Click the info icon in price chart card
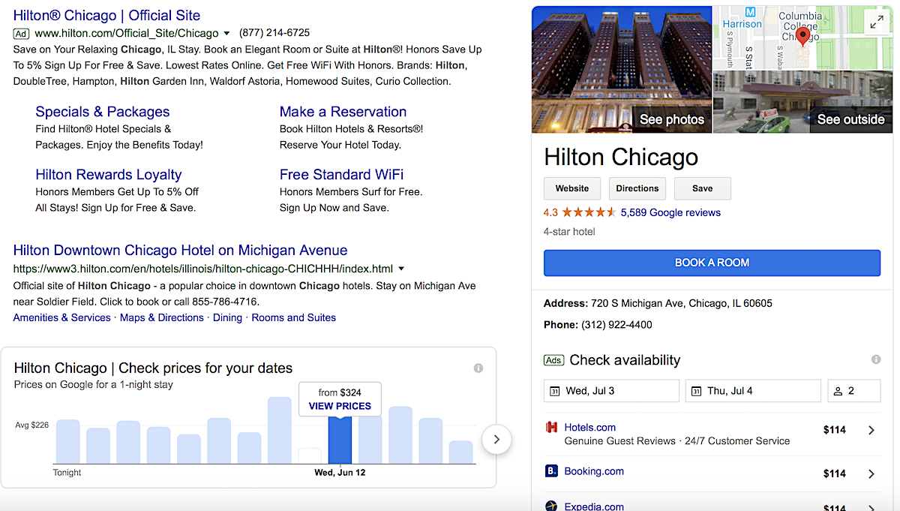Viewport: 900px width, 511px height. click(478, 368)
